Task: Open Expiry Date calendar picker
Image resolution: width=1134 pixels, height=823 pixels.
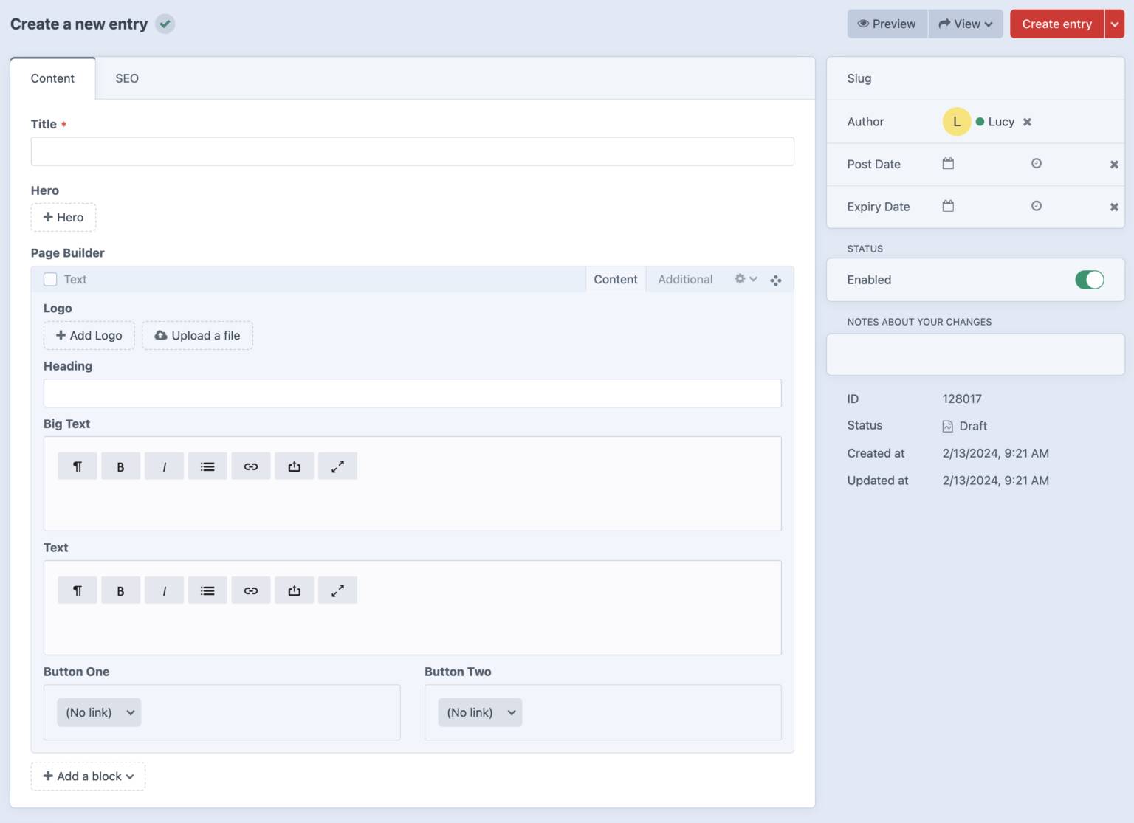Action: [x=948, y=206]
